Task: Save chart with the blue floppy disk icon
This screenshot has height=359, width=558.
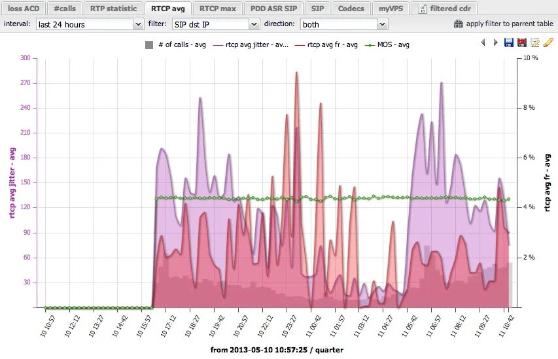Action: tap(509, 43)
